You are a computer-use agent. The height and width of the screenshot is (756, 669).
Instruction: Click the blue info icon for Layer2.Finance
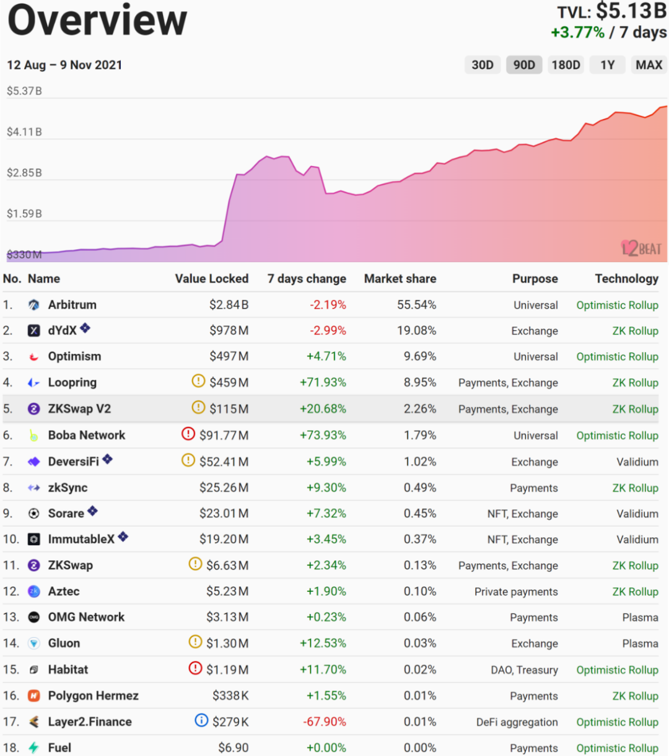coord(201,719)
